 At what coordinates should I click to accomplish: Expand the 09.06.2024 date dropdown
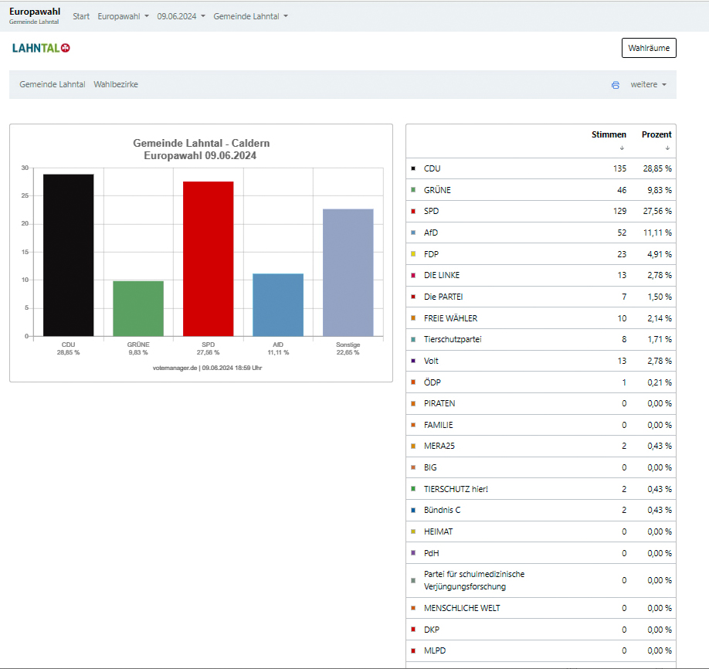click(x=181, y=16)
